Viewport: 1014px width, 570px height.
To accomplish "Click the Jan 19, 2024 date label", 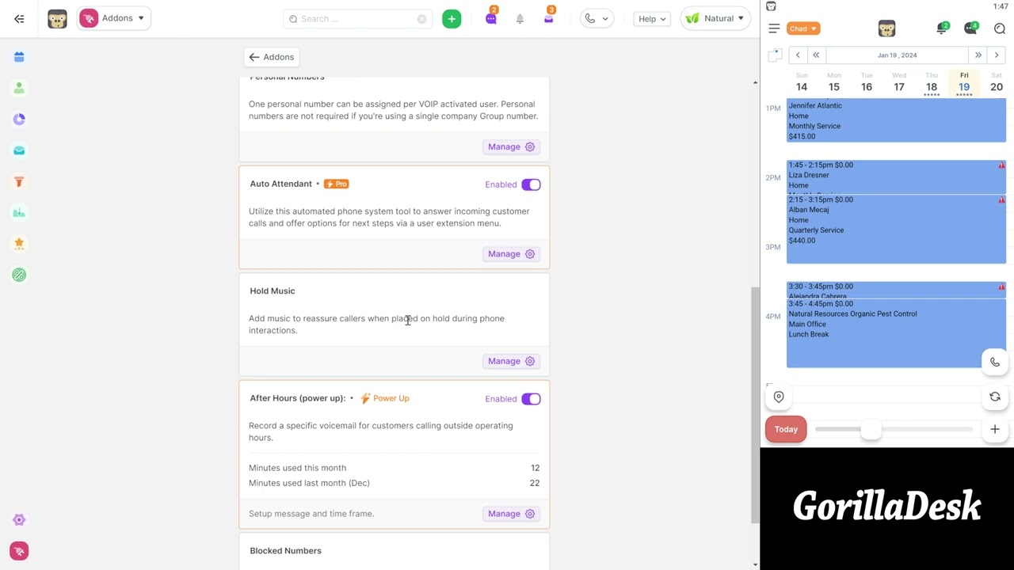I will pyautogui.click(x=897, y=55).
